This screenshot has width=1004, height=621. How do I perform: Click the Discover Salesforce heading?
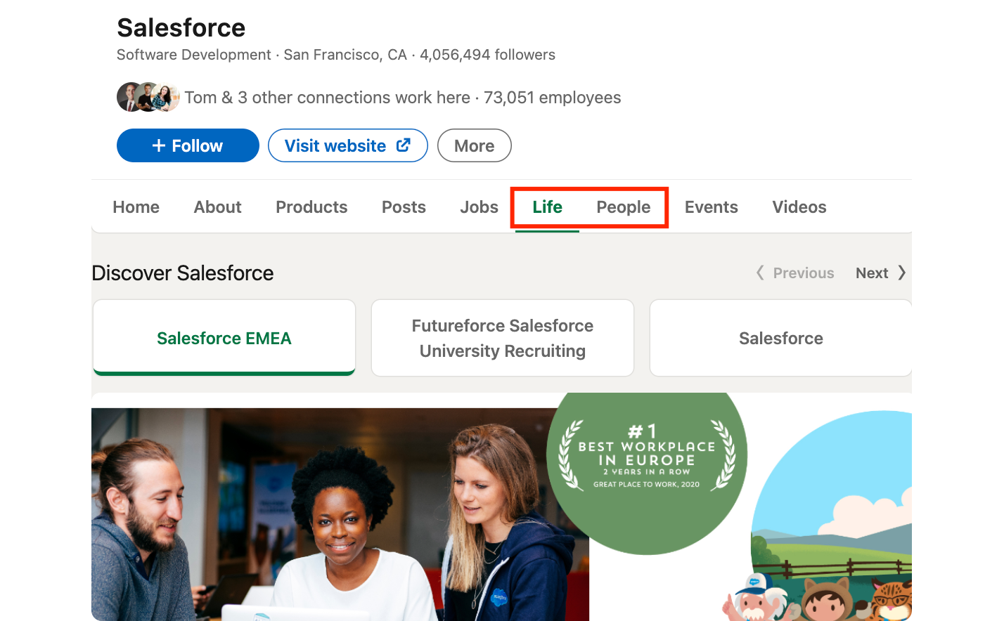coord(183,273)
